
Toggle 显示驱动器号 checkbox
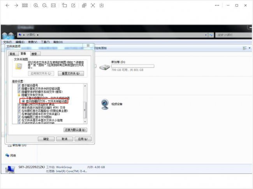(19, 85)
